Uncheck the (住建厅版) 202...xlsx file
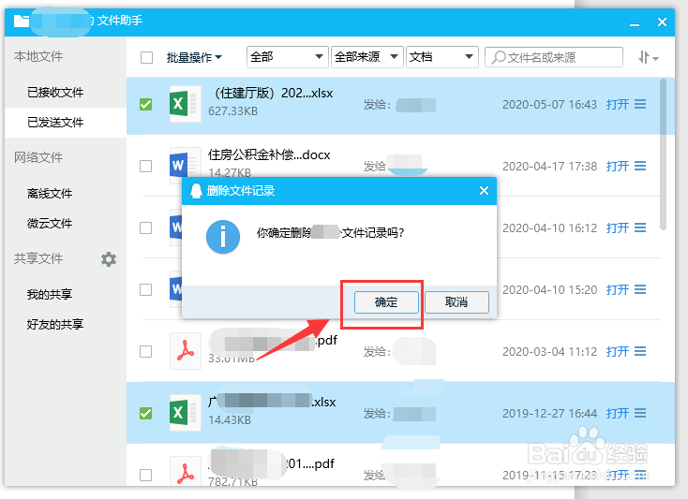 pos(145,104)
